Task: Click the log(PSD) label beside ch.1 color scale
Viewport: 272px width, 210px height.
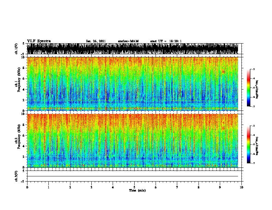Action: 257,90
